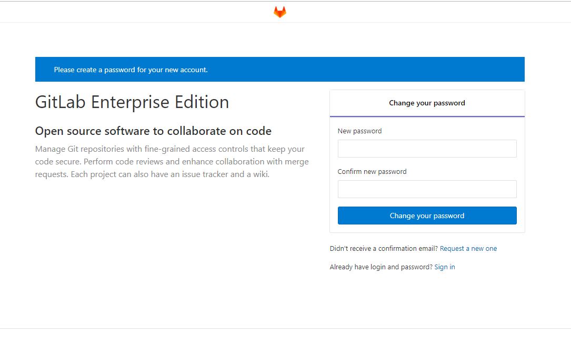Click the New password label
Image resolution: width=571 pixels, height=342 pixels.
[x=359, y=131]
